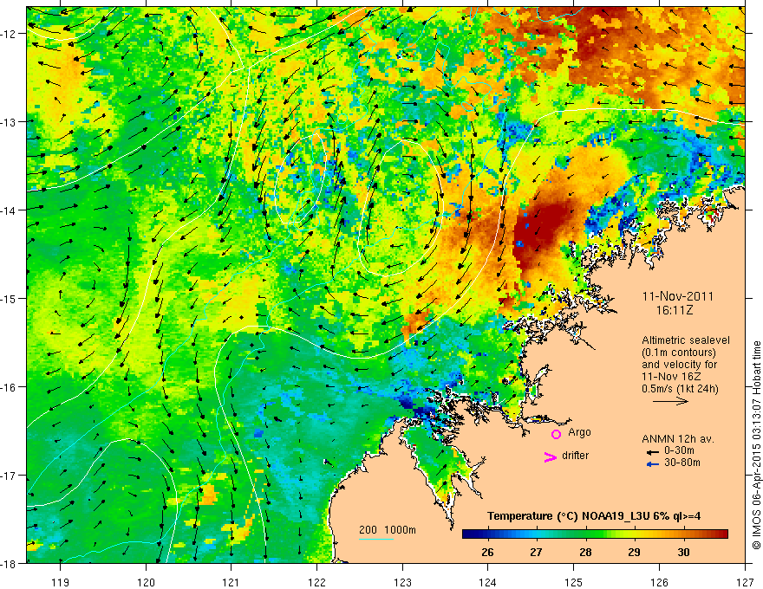Click latitude axis label -15
Image resolution: width=763 pixels, height=589 pixels.
(x=10, y=298)
